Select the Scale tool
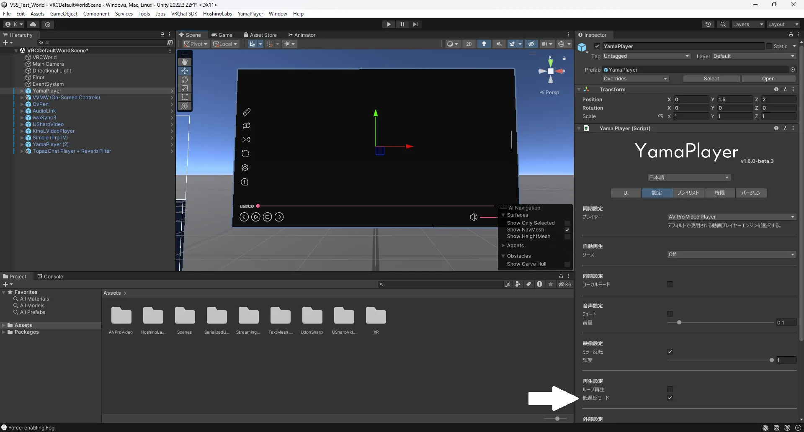This screenshot has height=432, width=804. point(185,88)
